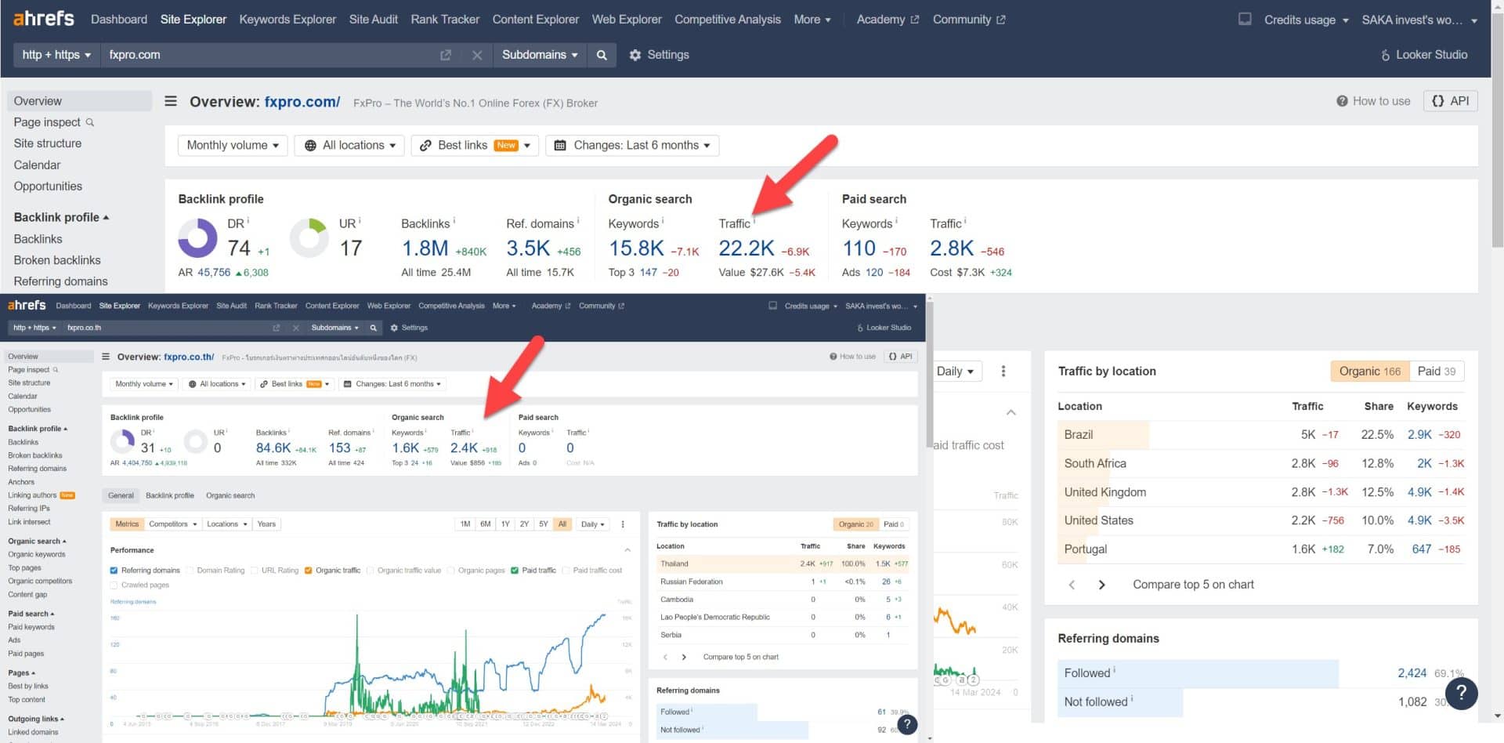Check URL Rating checkbox in overlay Performance
This screenshot has width=1504, height=743.
255,571
